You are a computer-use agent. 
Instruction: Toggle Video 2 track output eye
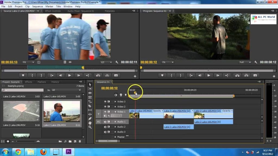click(105, 107)
